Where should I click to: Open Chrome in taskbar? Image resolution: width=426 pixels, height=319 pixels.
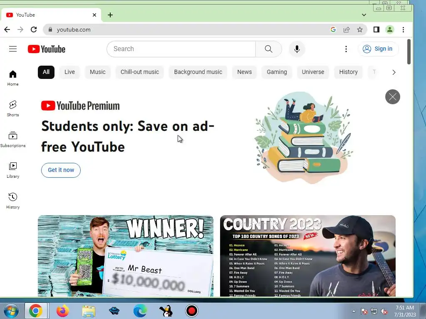pyautogui.click(x=36, y=311)
